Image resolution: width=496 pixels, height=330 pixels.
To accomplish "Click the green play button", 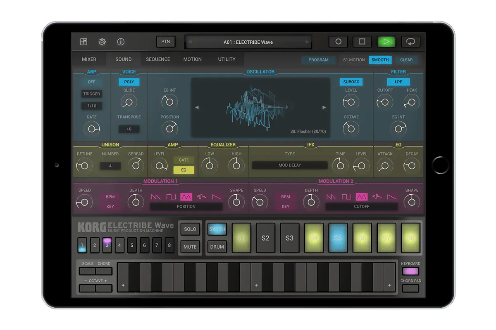I will pos(386,42).
